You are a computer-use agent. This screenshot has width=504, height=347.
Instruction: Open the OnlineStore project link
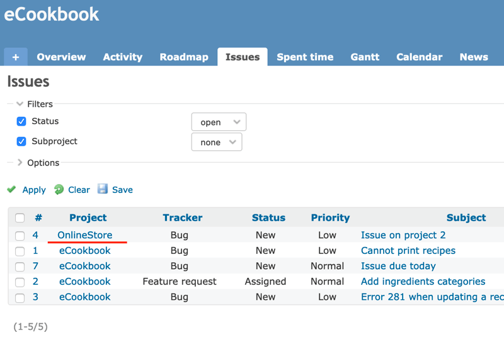pos(85,235)
